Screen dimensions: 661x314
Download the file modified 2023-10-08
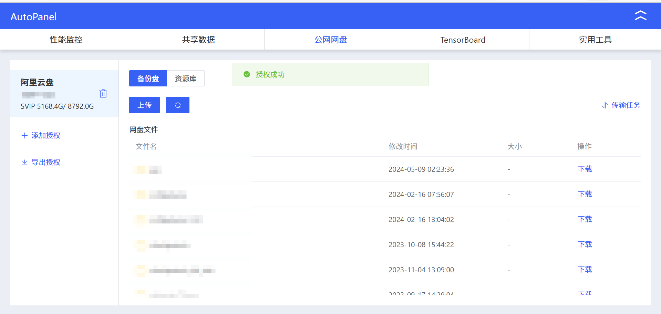click(x=585, y=244)
